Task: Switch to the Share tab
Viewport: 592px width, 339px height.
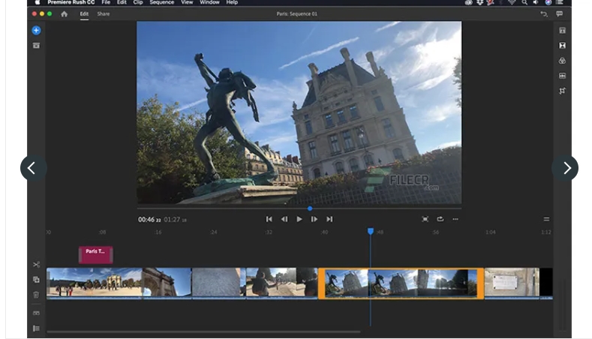Action: click(103, 14)
